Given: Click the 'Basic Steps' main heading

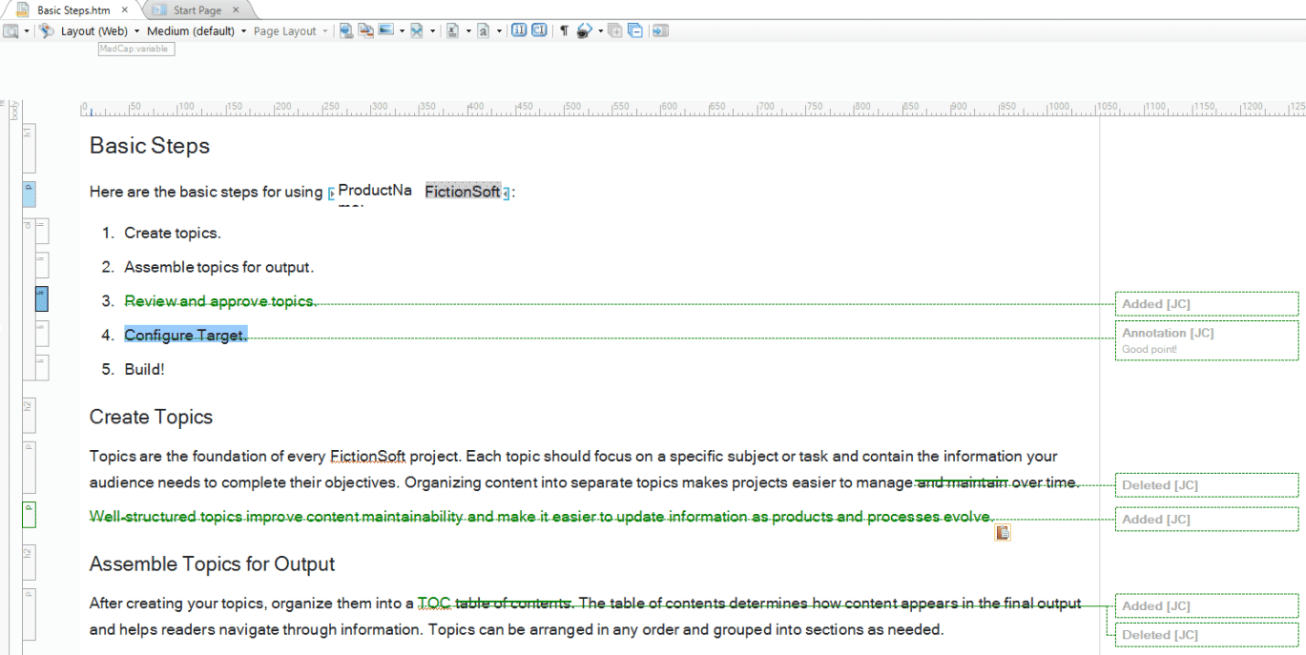Looking at the screenshot, I should coord(150,146).
